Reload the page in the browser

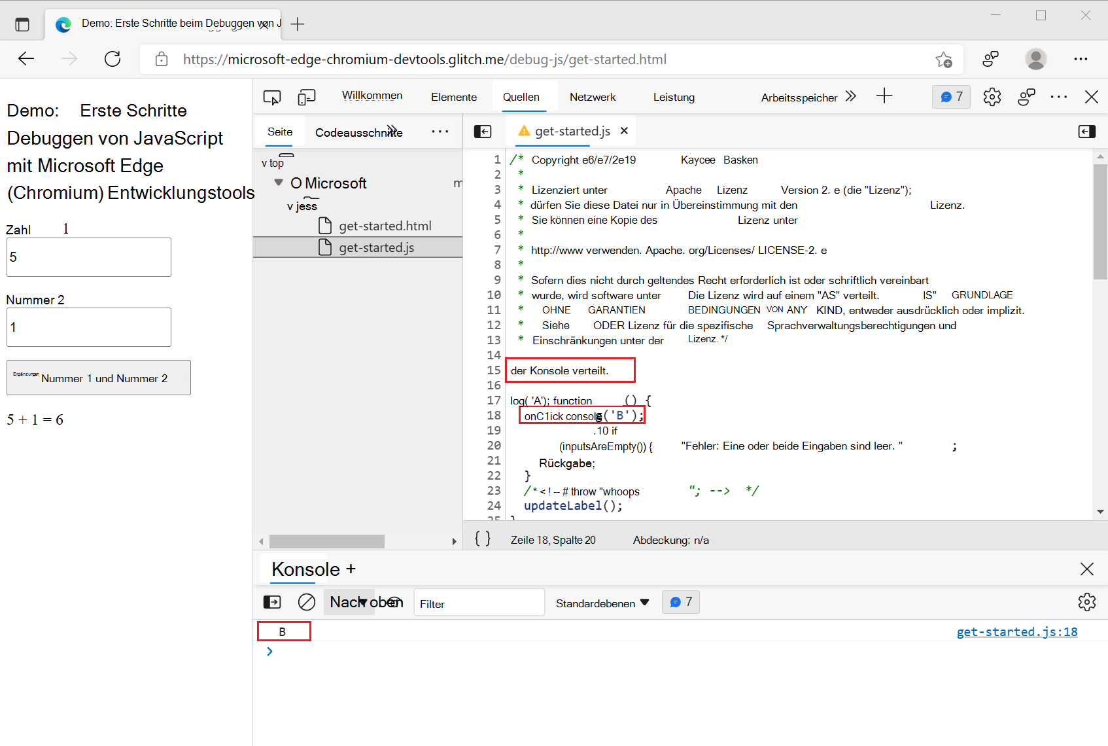coord(112,59)
